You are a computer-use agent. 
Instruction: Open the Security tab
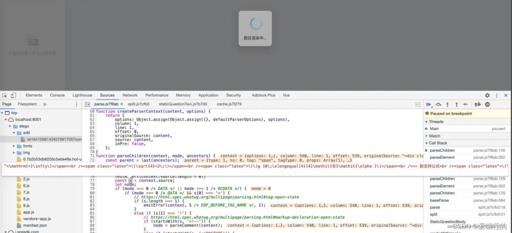(x=234, y=95)
